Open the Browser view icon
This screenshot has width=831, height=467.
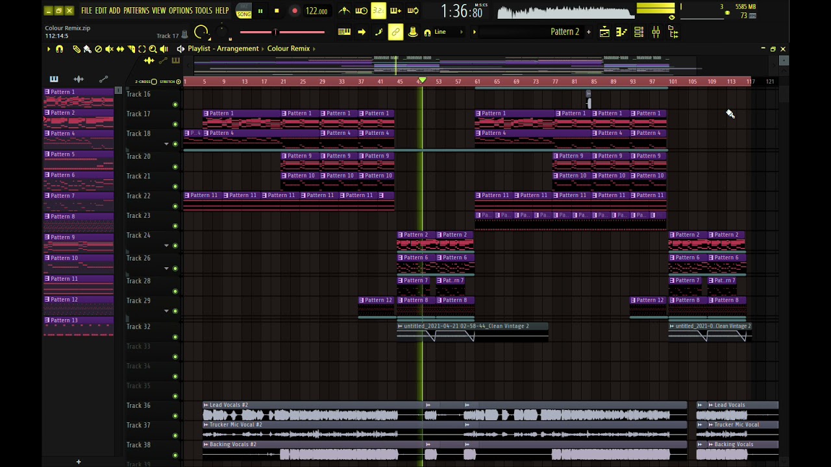673,32
